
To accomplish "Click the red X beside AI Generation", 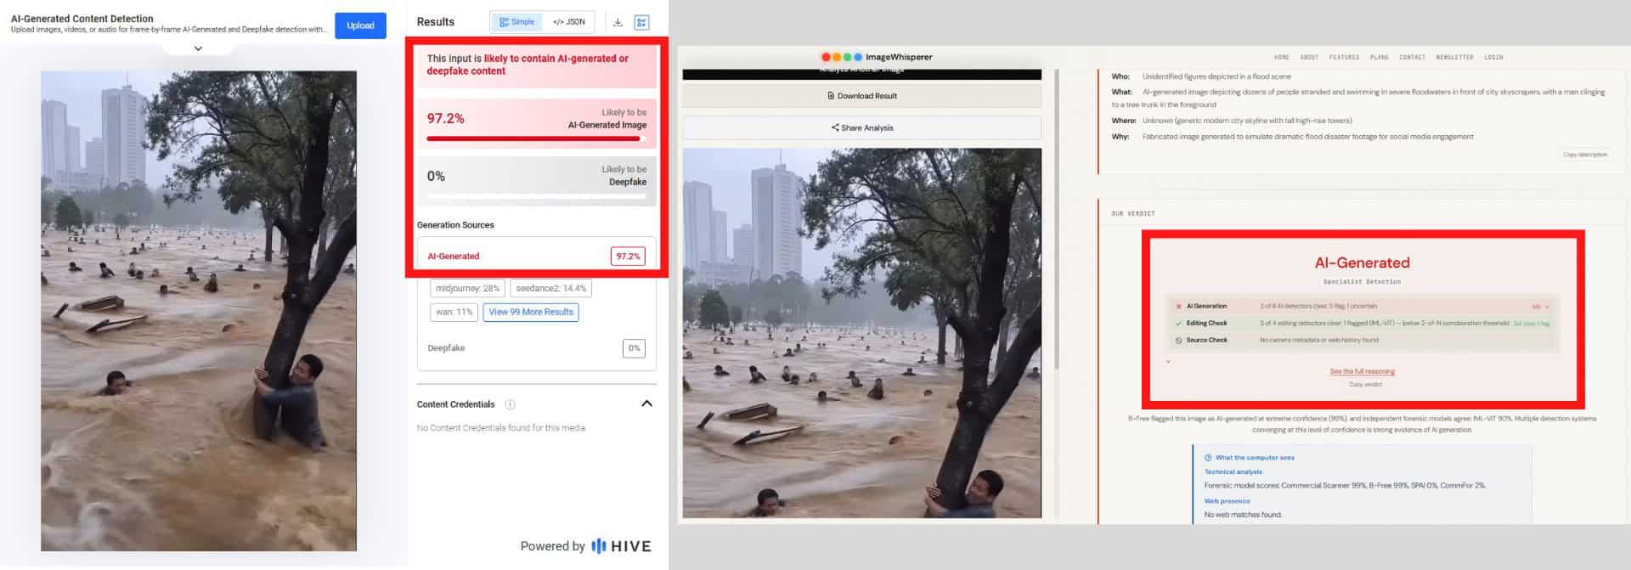I will (x=1178, y=307).
